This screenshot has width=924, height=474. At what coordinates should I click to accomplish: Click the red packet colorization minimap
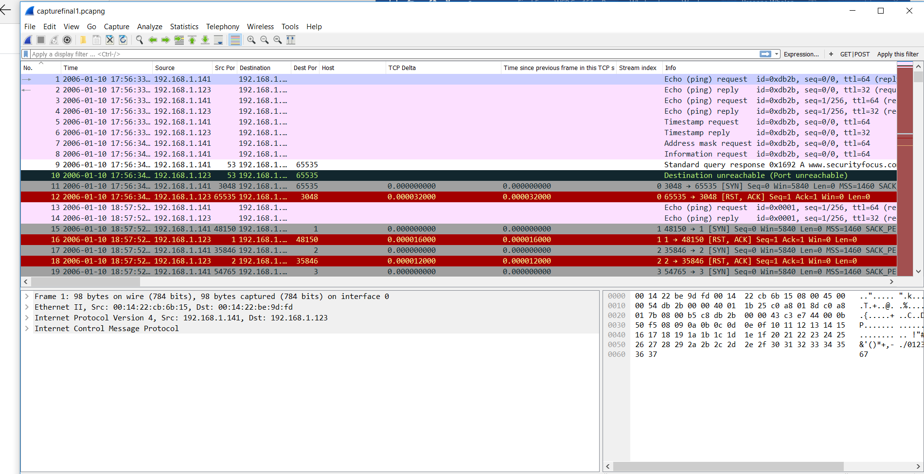tap(905, 170)
